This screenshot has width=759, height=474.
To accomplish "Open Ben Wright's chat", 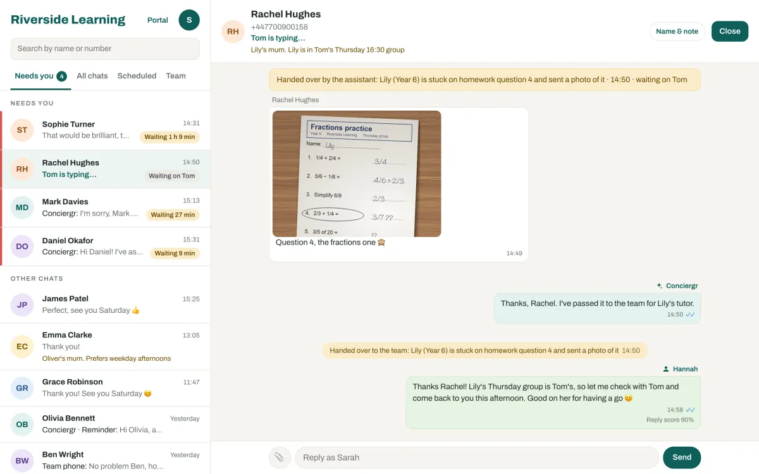I will point(105,459).
